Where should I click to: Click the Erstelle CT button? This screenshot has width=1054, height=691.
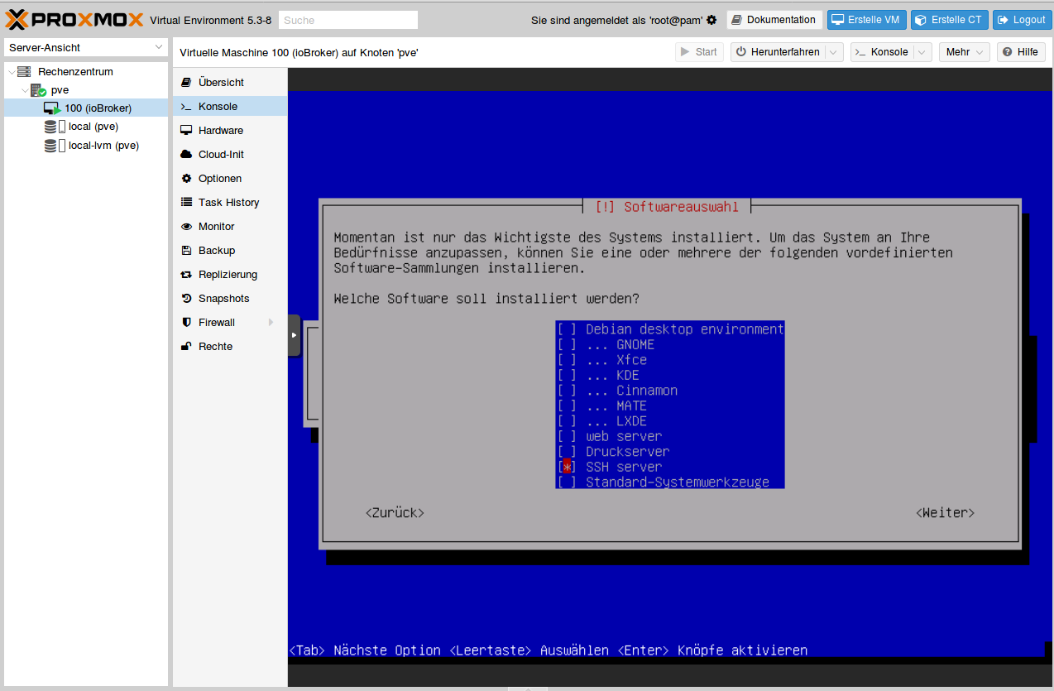950,20
